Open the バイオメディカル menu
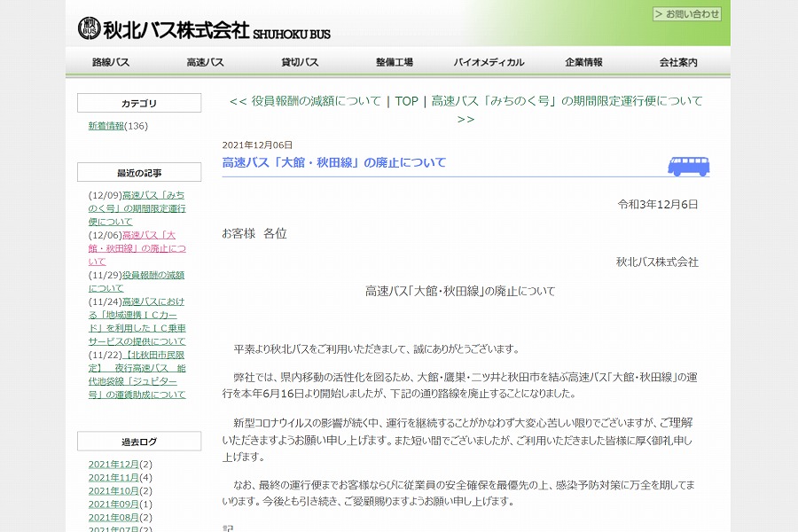Screen dimensions: 798x532 point(489,62)
